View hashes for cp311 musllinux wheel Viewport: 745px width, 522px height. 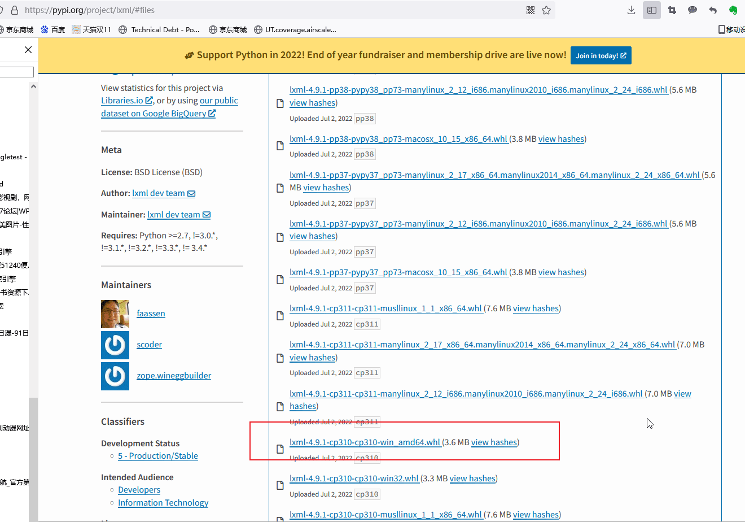pos(536,308)
